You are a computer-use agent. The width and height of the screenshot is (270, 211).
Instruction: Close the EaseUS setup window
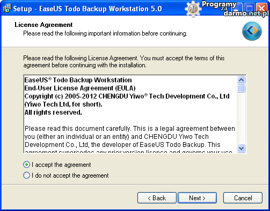(x=261, y=9)
